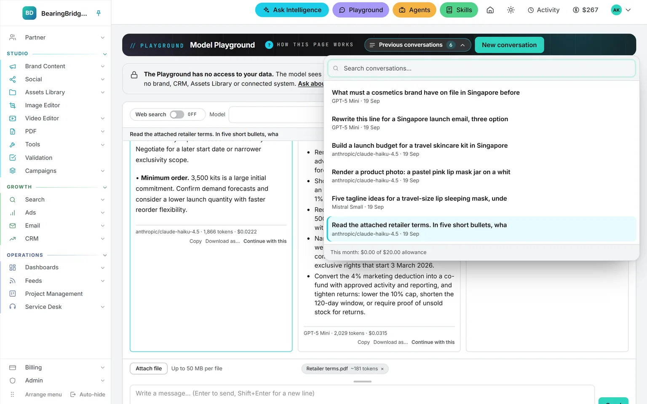Click Continue with this under claude-haiku response
The width and height of the screenshot is (647, 404).
(265, 242)
